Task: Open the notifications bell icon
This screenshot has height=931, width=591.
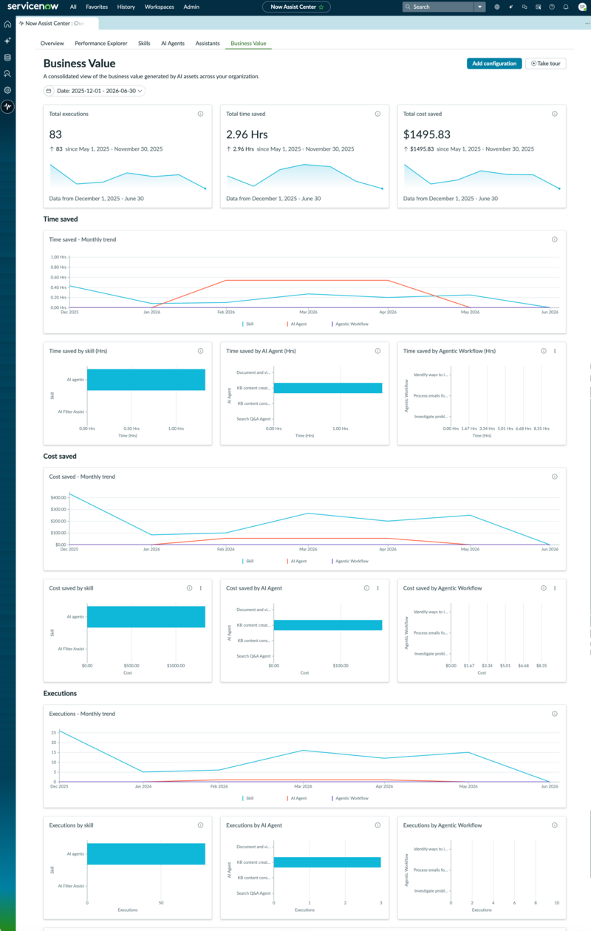Action: [565, 7]
